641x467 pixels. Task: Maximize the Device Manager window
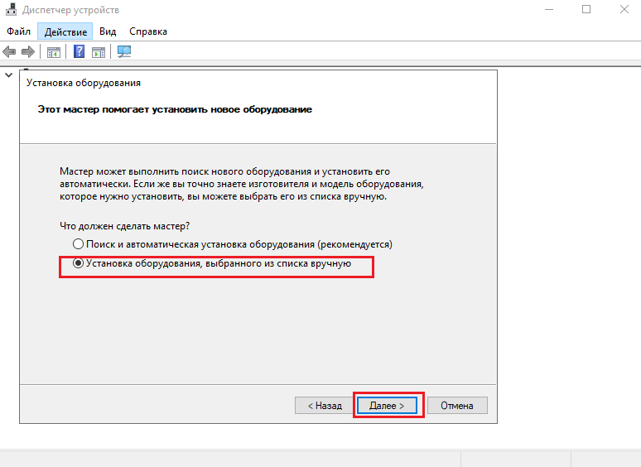pyautogui.click(x=586, y=9)
